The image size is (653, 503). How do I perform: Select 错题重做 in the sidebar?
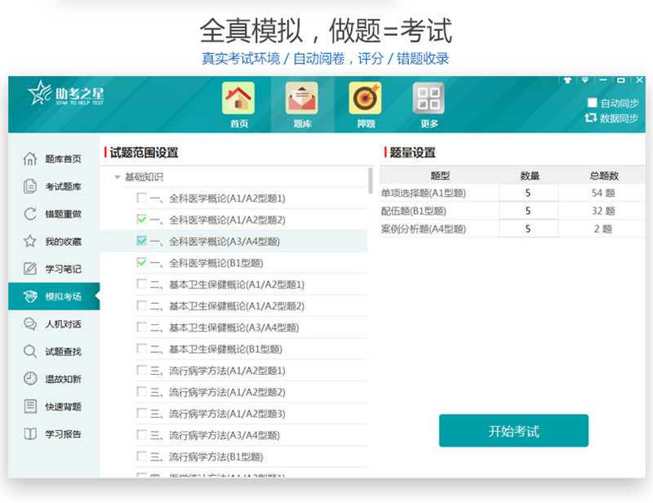tap(54, 214)
